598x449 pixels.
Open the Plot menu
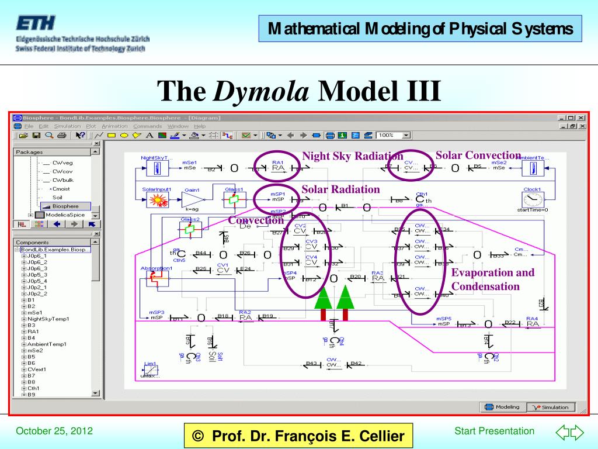click(x=91, y=126)
